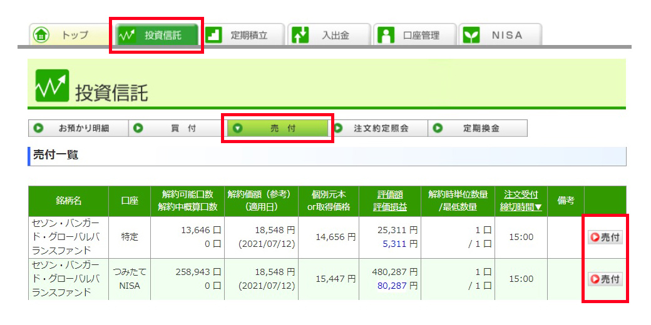This screenshot has height=325, width=651.
Task: Select the NISA tab
Action: click(500, 35)
